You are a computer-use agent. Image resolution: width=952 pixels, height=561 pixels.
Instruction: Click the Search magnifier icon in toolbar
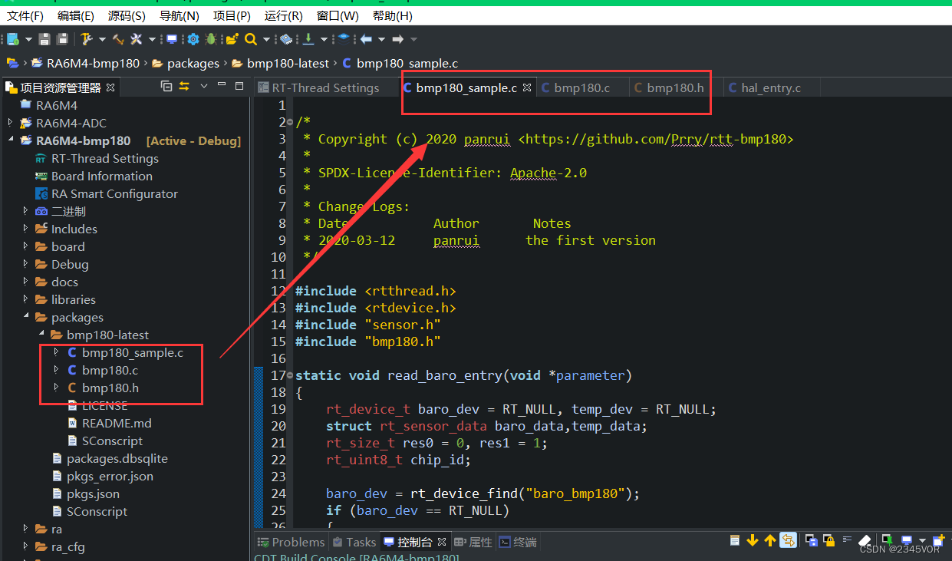tap(251, 39)
